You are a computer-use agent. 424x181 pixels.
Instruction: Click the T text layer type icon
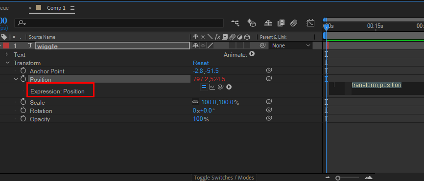coord(30,45)
